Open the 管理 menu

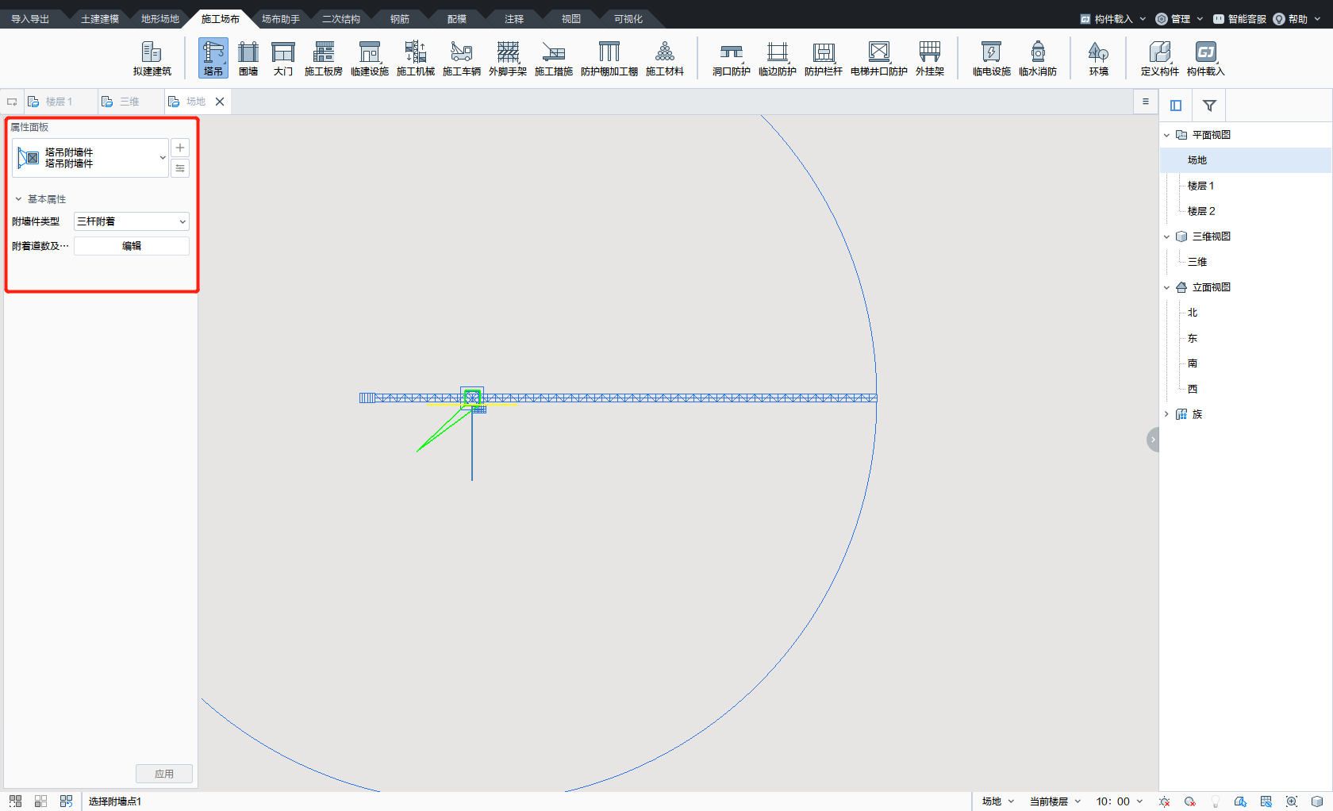(1179, 19)
